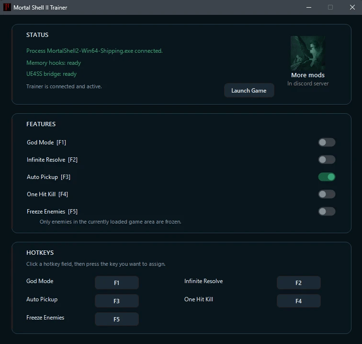Viewport: 362px width, 344px height.
Task: Click the HOTKEYS section heading
Action: tap(40, 253)
